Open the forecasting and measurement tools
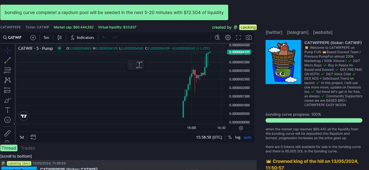369x170 pixels. coord(8,90)
